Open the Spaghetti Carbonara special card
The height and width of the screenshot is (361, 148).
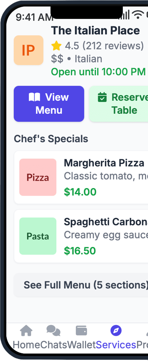click(x=81, y=236)
